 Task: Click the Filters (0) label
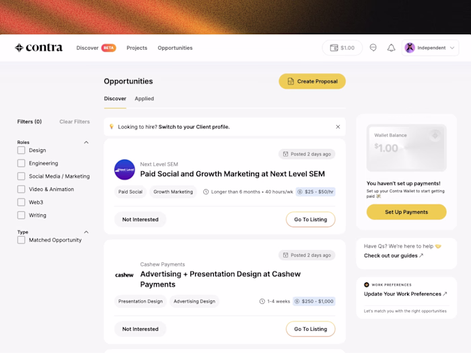[x=30, y=122]
